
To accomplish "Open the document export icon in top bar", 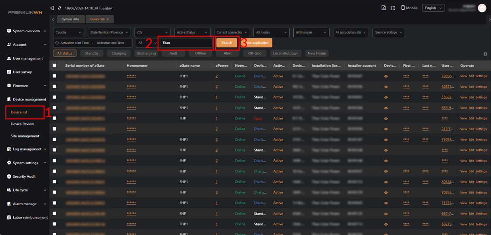I will tap(384, 8).
